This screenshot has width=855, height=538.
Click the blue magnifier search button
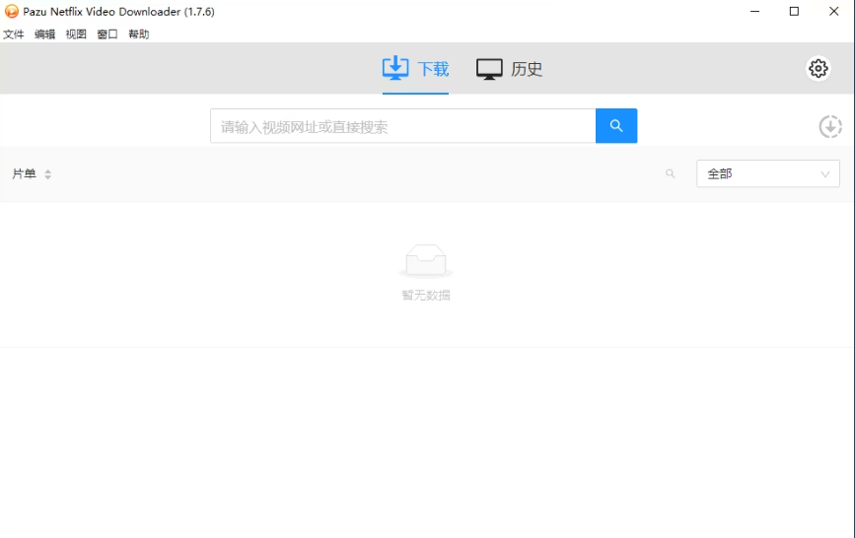(x=616, y=126)
